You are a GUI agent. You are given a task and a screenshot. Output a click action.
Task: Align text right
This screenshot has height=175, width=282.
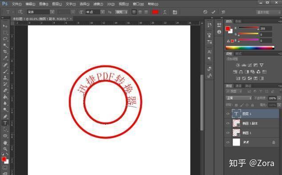[146, 12]
